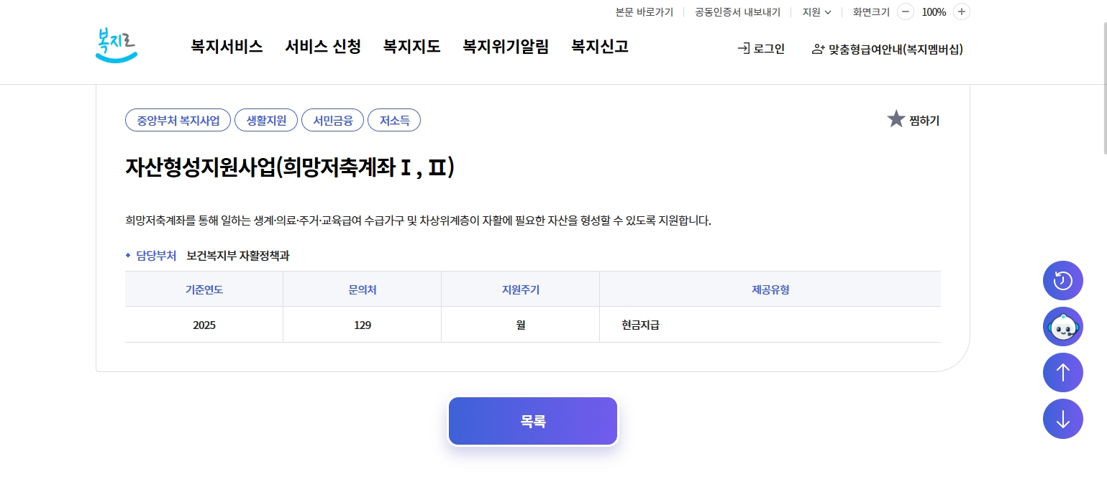The width and height of the screenshot is (1107, 477).
Task: Click the down arrow floating icon
Action: [x=1062, y=418]
